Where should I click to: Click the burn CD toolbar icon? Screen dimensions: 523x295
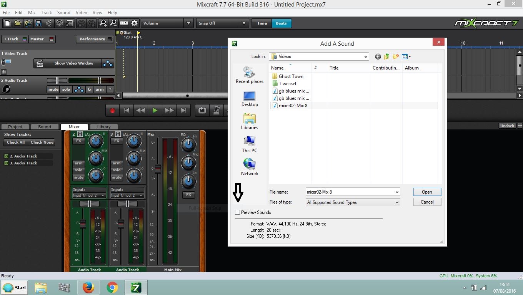point(59,23)
